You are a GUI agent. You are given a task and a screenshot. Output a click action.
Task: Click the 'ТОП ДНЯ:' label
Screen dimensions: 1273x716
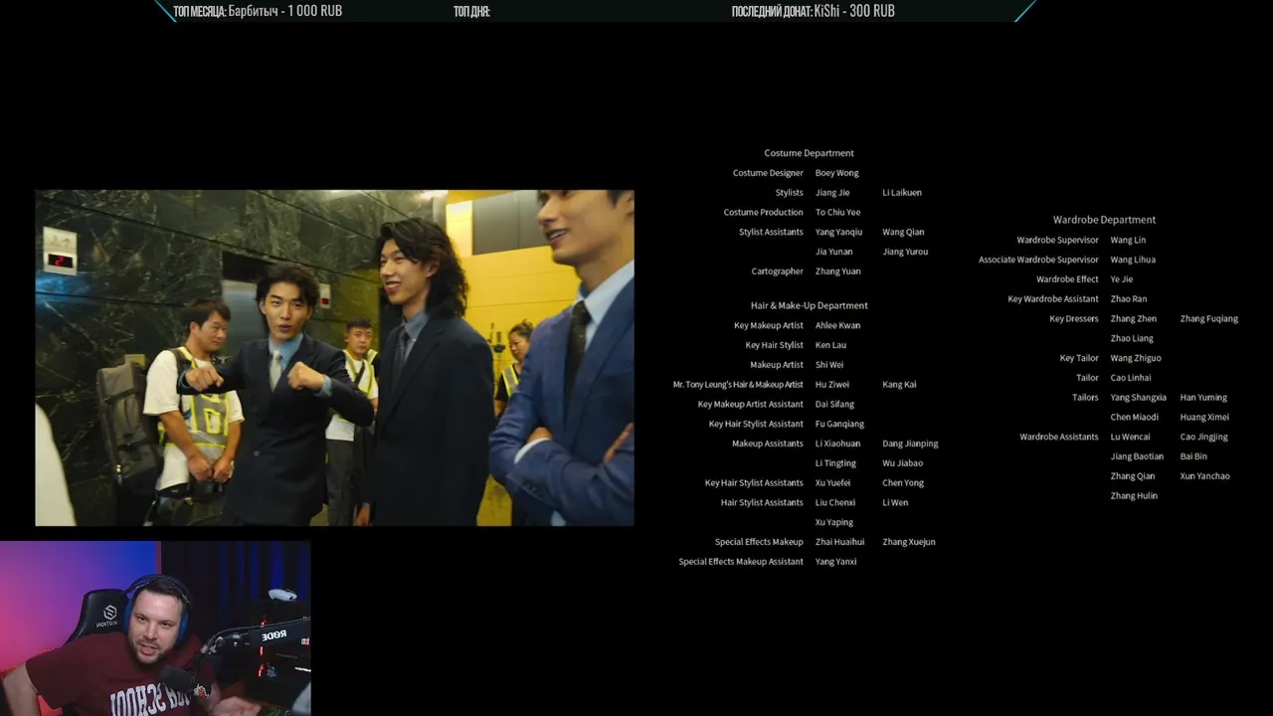(471, 12)
